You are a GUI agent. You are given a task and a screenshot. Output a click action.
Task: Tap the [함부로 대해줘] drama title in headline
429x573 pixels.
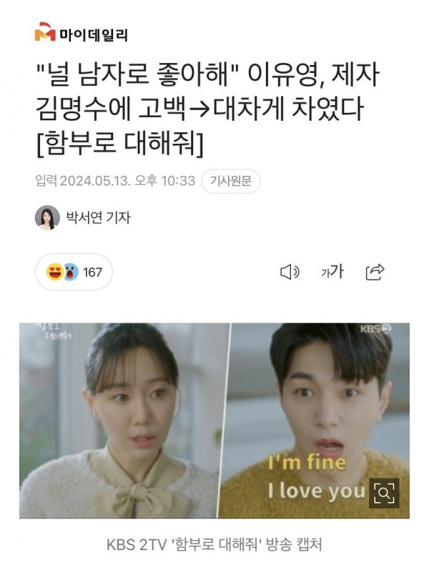(x=119, y=142)
